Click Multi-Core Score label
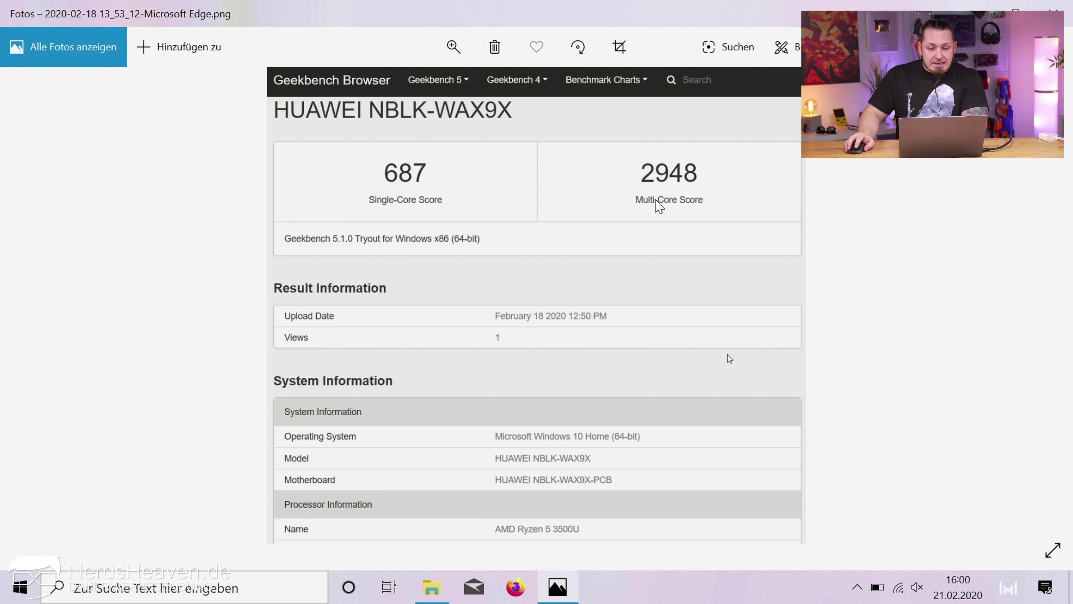 click(669, 200)
